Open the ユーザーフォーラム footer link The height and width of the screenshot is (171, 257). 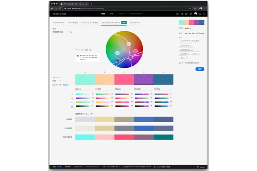pyautogui.click(x=93, y=167)
